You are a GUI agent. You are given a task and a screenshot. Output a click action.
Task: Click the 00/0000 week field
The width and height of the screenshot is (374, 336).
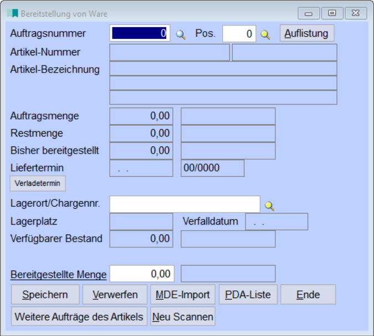click(213, 168)
